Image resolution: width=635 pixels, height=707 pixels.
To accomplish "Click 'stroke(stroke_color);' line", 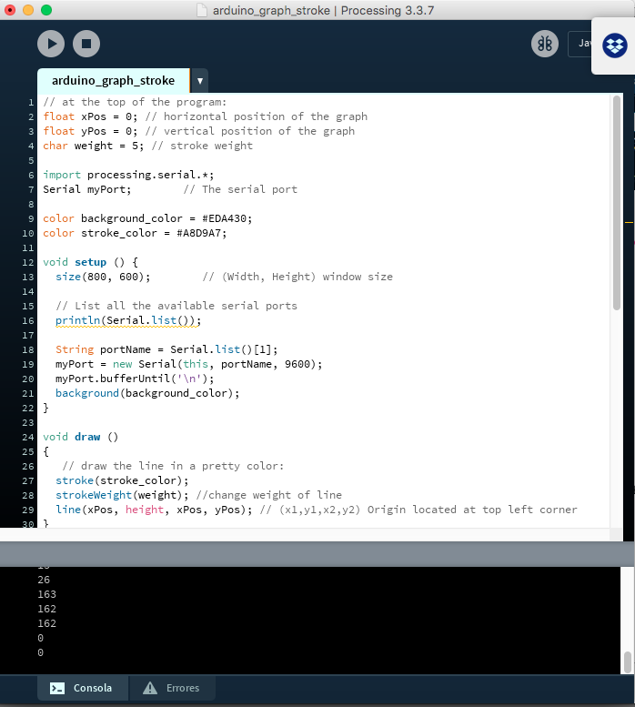I will point(122,480).
